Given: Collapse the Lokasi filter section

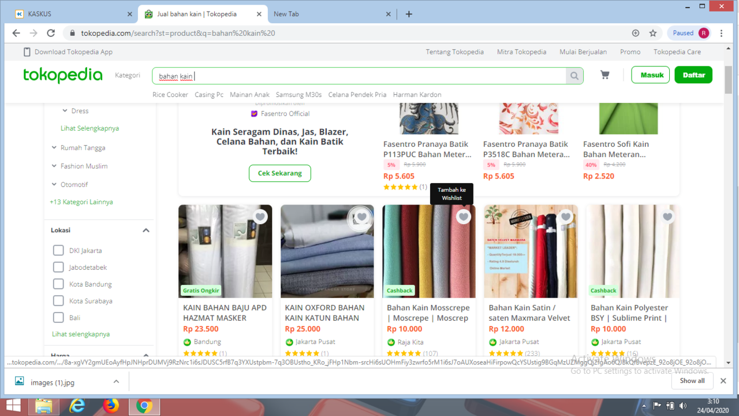Looking at the screenshot, I should (x=146, y=230).
